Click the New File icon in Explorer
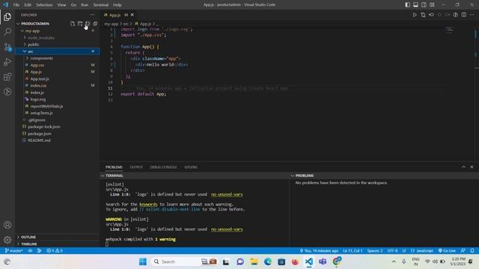The width and height of the screenshot is (479, 269). click(73, 23)
